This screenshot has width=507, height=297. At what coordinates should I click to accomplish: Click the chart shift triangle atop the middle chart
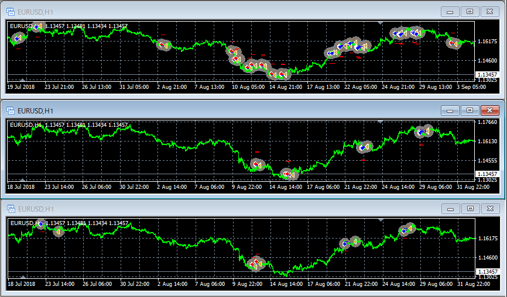click(381, 122)
